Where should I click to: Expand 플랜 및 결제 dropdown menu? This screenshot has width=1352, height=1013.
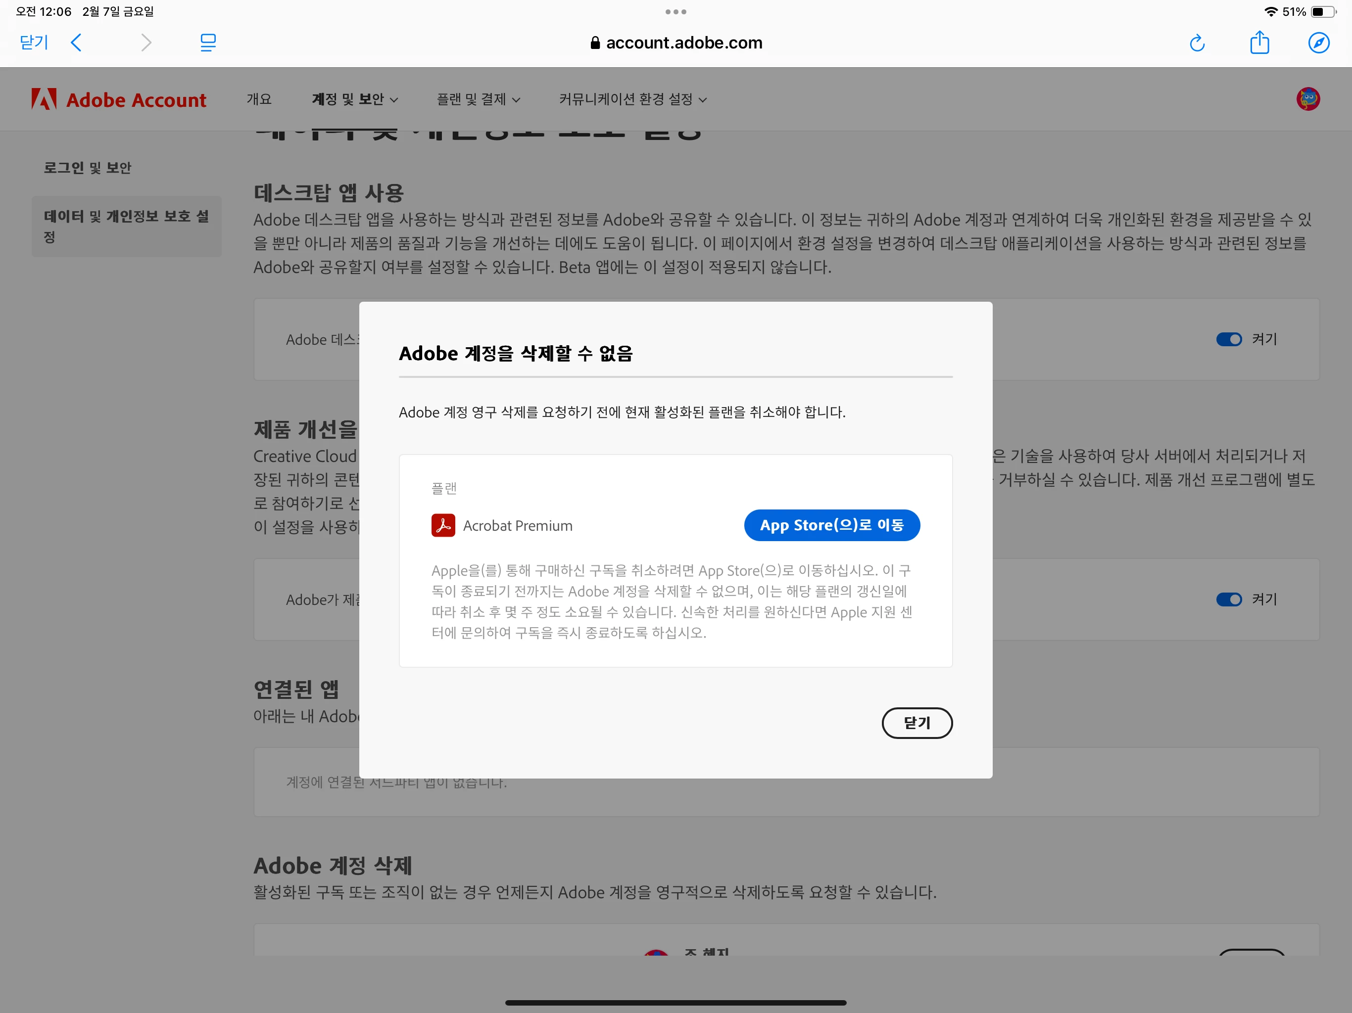coord(478,99)
